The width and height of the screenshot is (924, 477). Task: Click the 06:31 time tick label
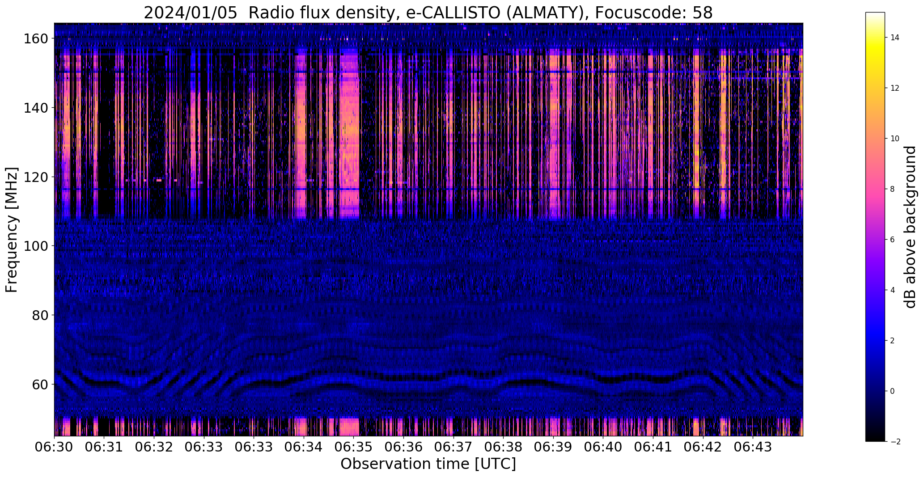104,447
